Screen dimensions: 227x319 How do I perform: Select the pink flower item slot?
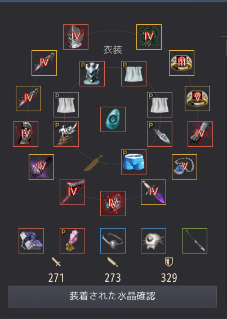coord(72,241)
